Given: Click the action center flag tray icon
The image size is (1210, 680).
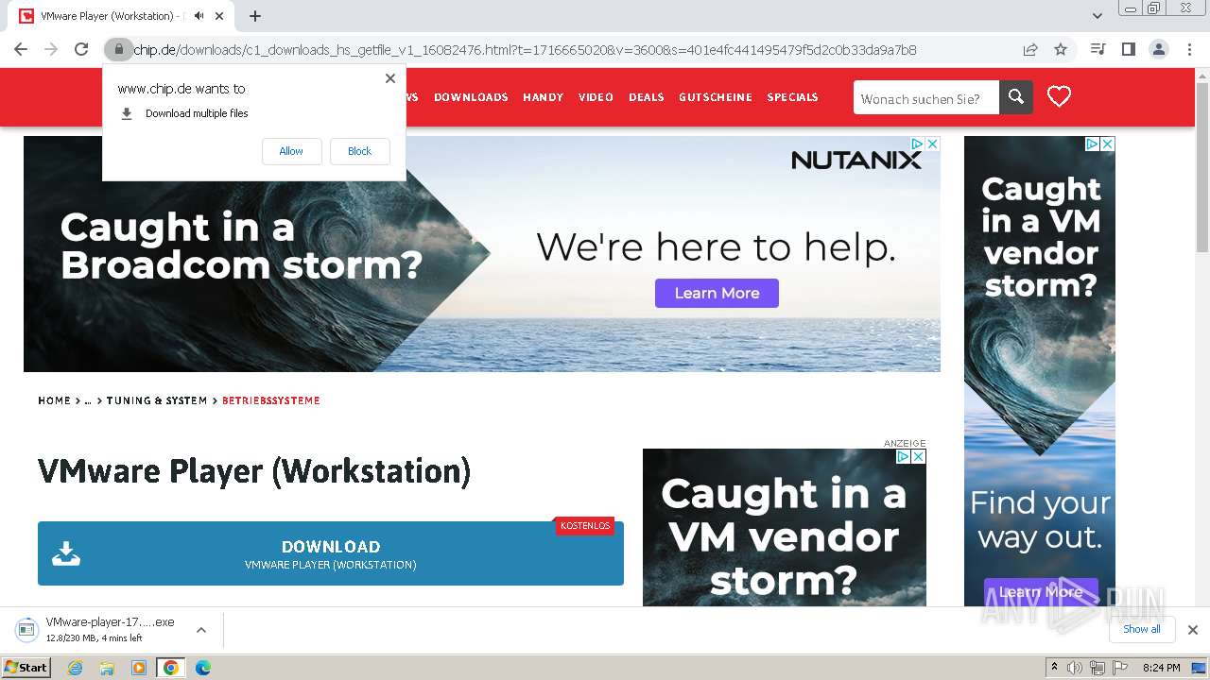Looking at the screenshot, I should [1120, 668].
